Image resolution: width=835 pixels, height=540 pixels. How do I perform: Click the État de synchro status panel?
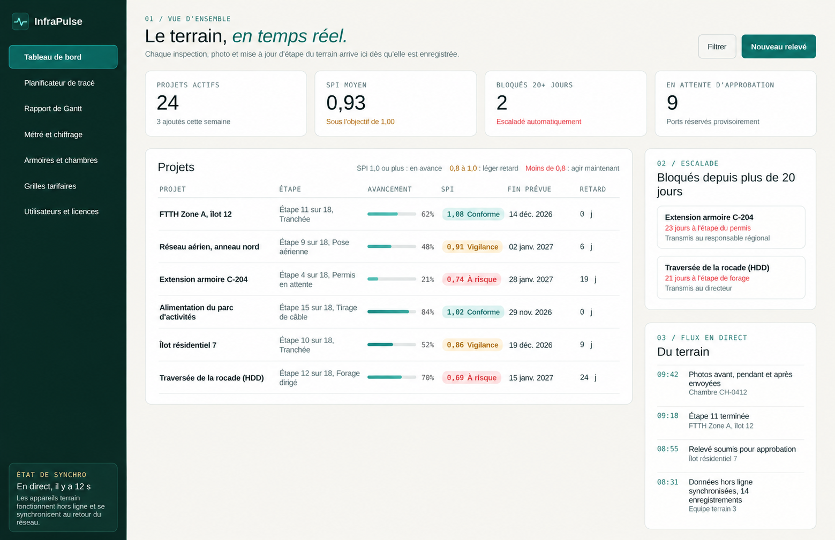tap(63, 497)
